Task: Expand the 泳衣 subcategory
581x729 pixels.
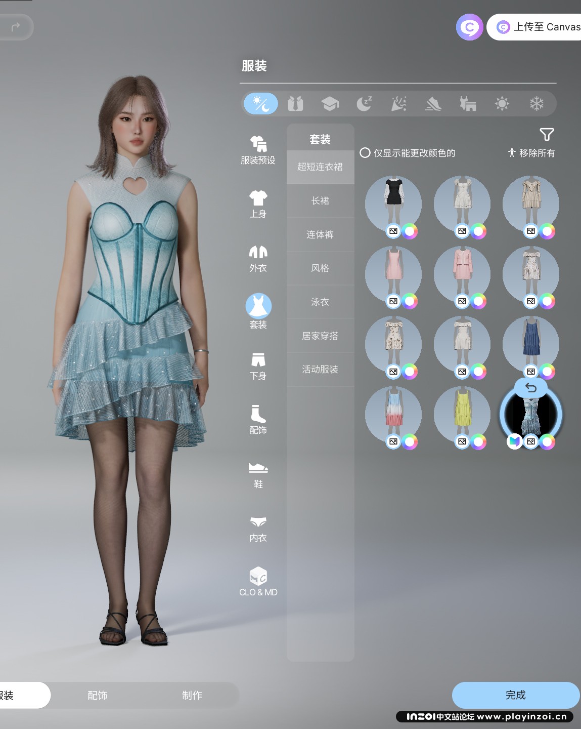Action: coord(320,302)
